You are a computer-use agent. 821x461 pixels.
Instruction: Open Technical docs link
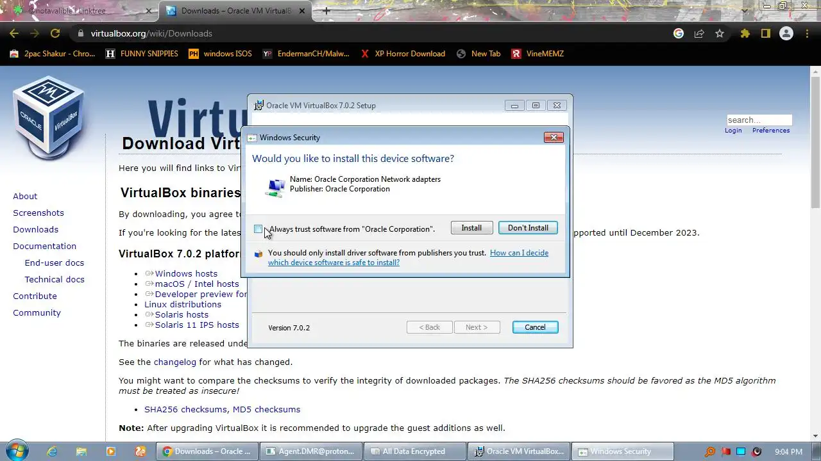(55, 279)
